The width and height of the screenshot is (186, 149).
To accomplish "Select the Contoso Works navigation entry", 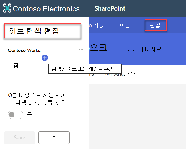I will (24, 50).
